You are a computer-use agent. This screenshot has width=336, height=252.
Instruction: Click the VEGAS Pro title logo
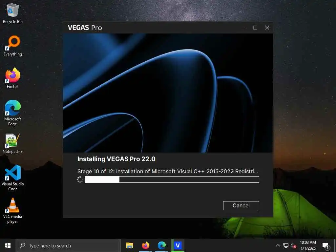coord(85,28)
